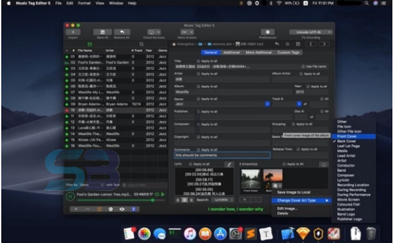Click the green repeat icon in player
Image resolution: width=393 pixels, height=243 pixels.
click(157, 194)
